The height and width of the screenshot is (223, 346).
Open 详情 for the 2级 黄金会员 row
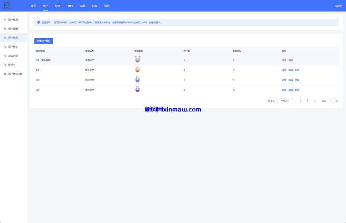coord(284,70)
